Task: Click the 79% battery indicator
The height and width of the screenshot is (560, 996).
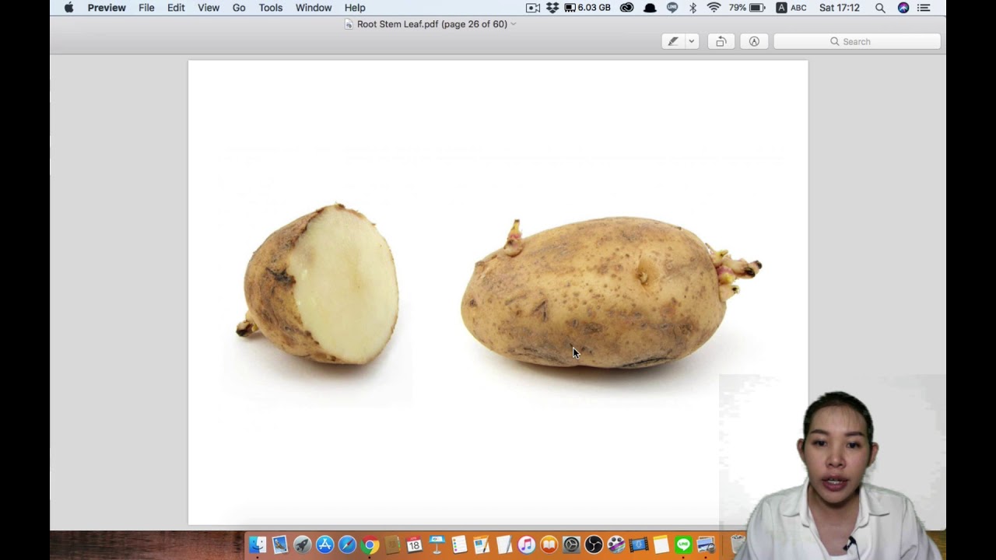Action: (747, 8)
